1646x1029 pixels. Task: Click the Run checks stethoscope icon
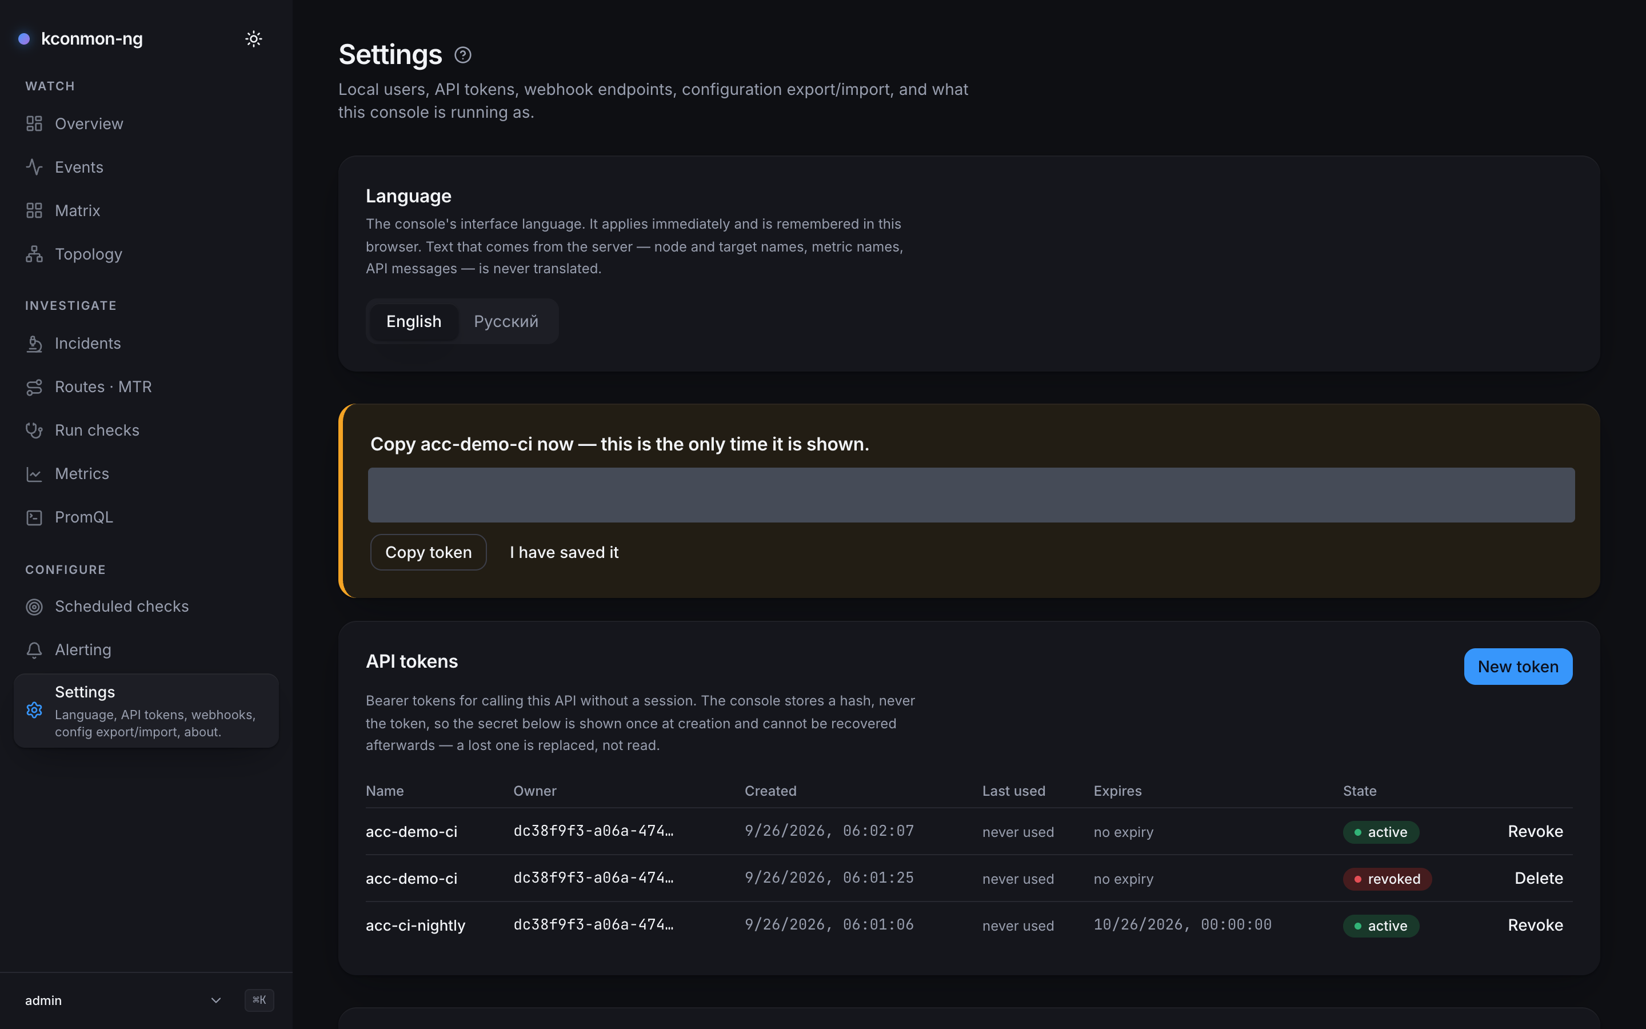(x=34, y=431)
